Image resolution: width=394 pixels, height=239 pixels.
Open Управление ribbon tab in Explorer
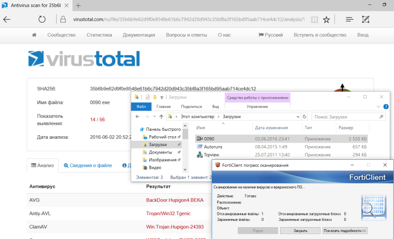pos(257,107)
